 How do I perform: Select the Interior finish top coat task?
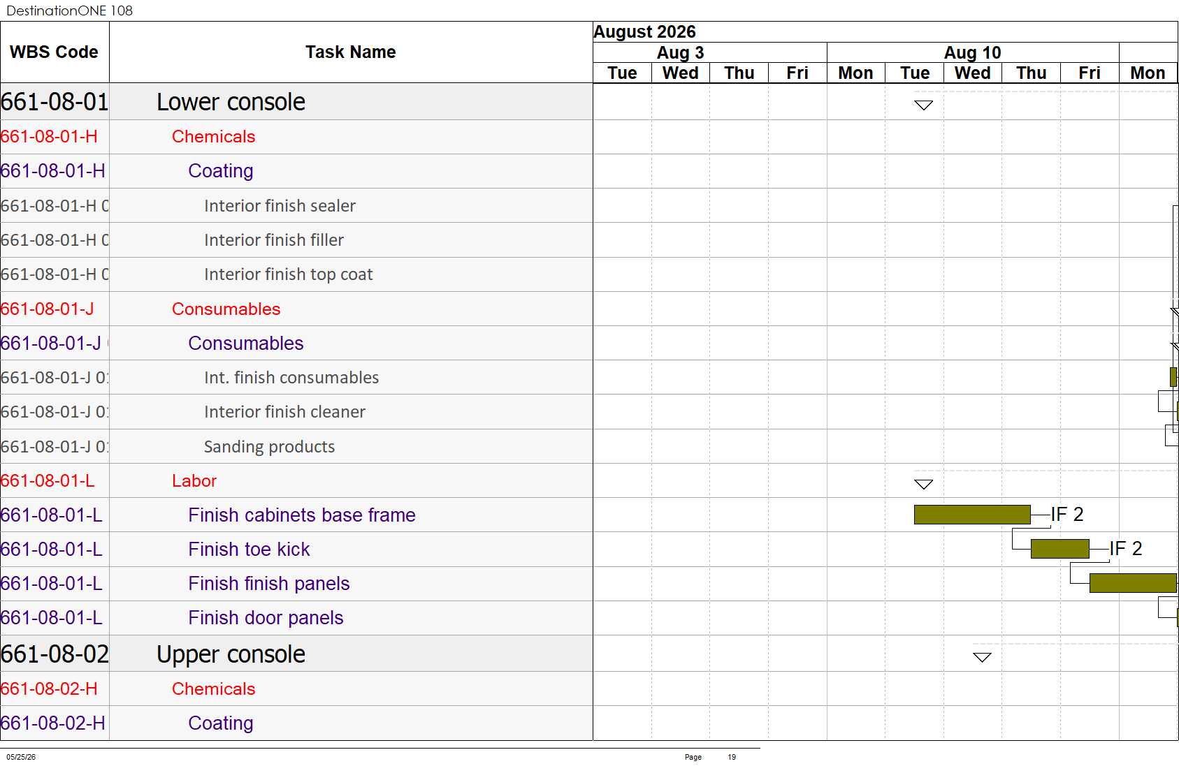pyautogui.click(x=296, y=274)
